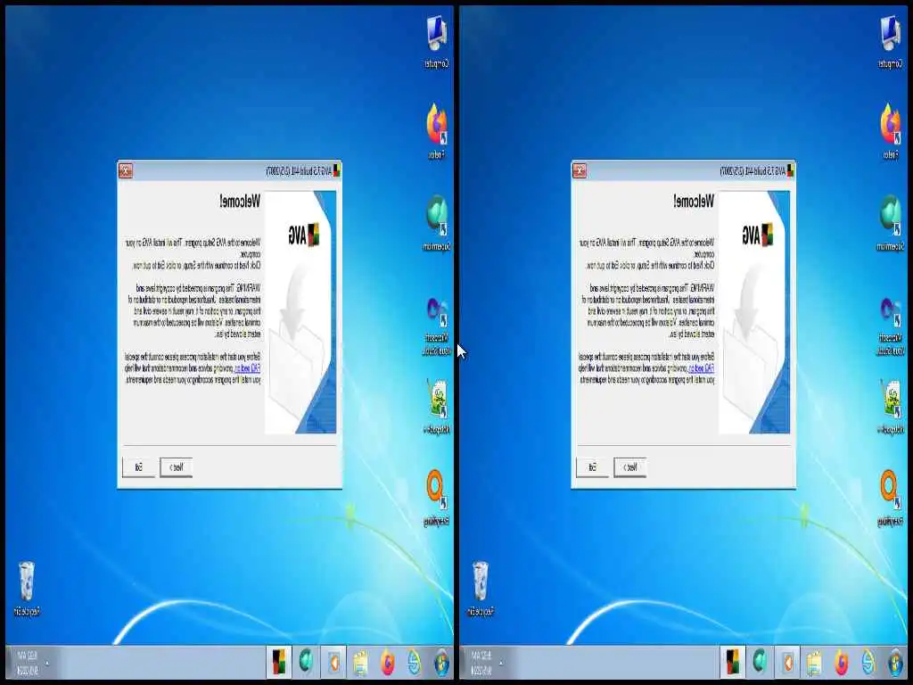
Task: Launch Firefox from the right taskbar
Action: 841,663
